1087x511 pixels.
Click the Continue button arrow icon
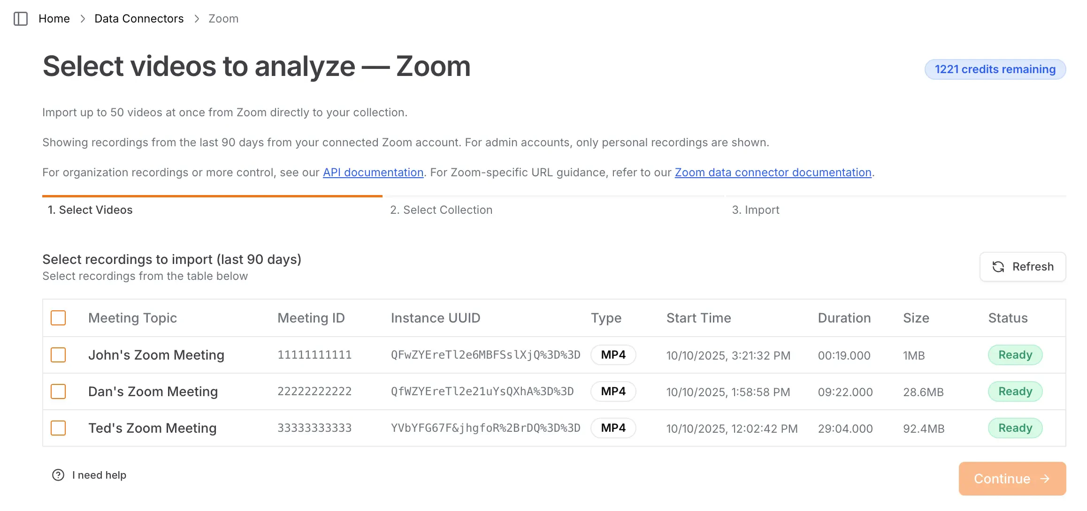tap(1045, 479)
